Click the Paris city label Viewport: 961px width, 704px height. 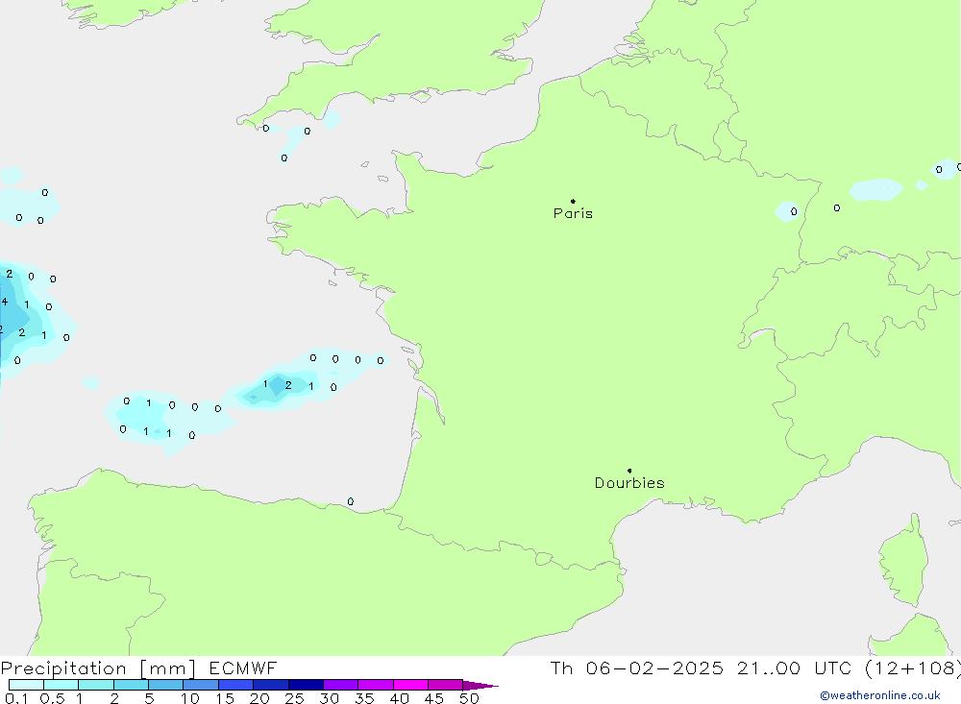[573, 213]
